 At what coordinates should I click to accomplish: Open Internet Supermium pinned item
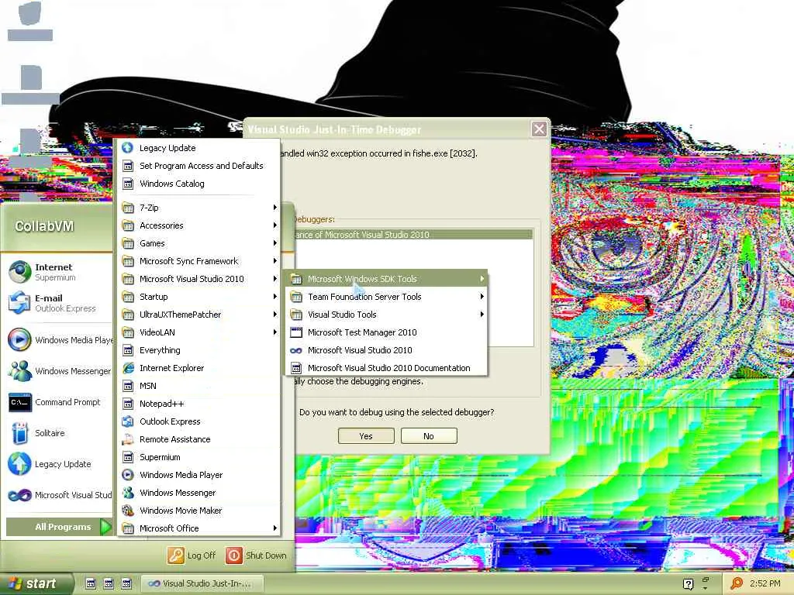(x=57, y=272)
